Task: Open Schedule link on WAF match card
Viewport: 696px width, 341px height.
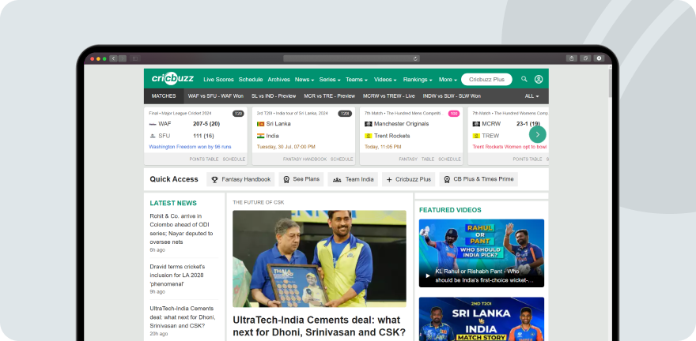Action: (234, 159)
